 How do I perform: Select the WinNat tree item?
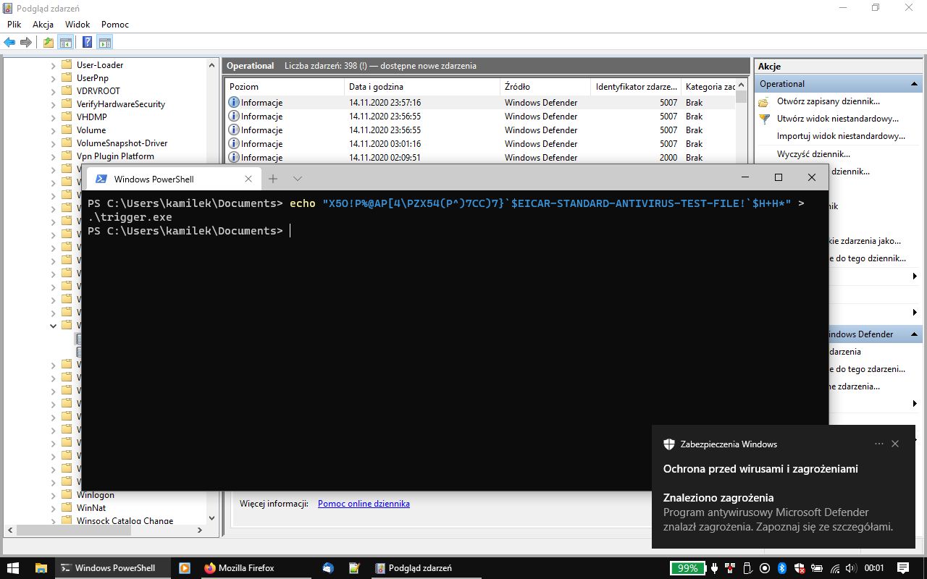(x=91, y=508)
